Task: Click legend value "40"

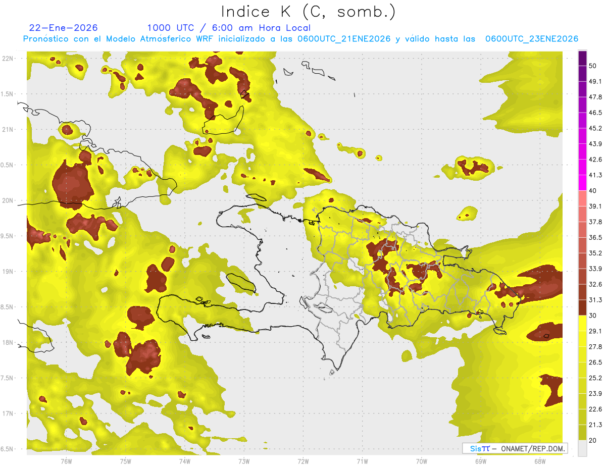Action: click(592, 191)
